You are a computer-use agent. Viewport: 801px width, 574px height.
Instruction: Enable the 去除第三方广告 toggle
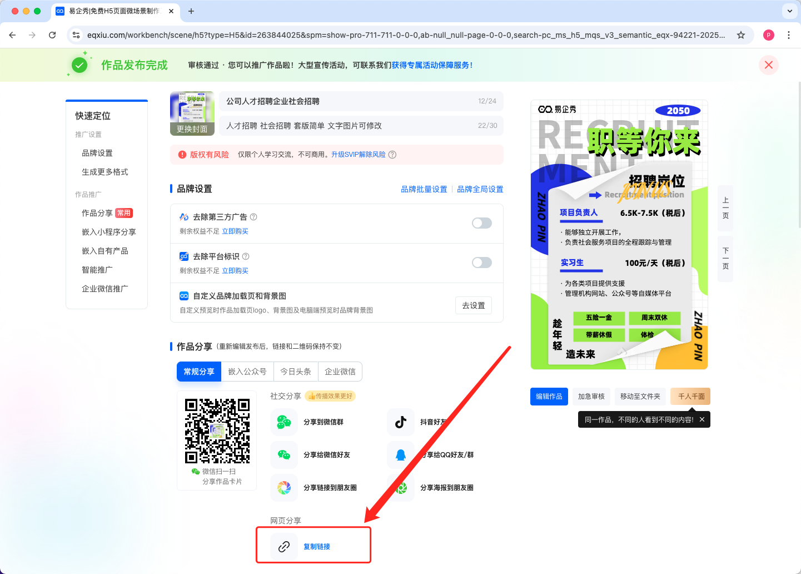click(481, 223)
